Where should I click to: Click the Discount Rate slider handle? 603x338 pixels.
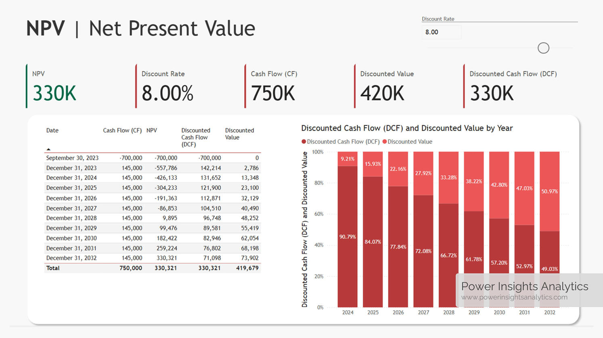click(x=543, y=48)
